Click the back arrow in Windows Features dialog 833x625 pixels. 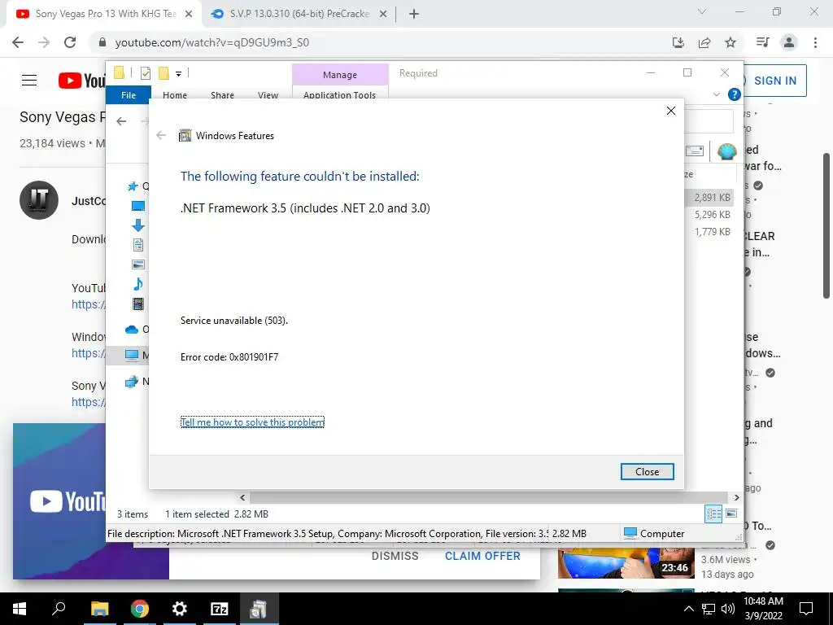coord(161,136)
